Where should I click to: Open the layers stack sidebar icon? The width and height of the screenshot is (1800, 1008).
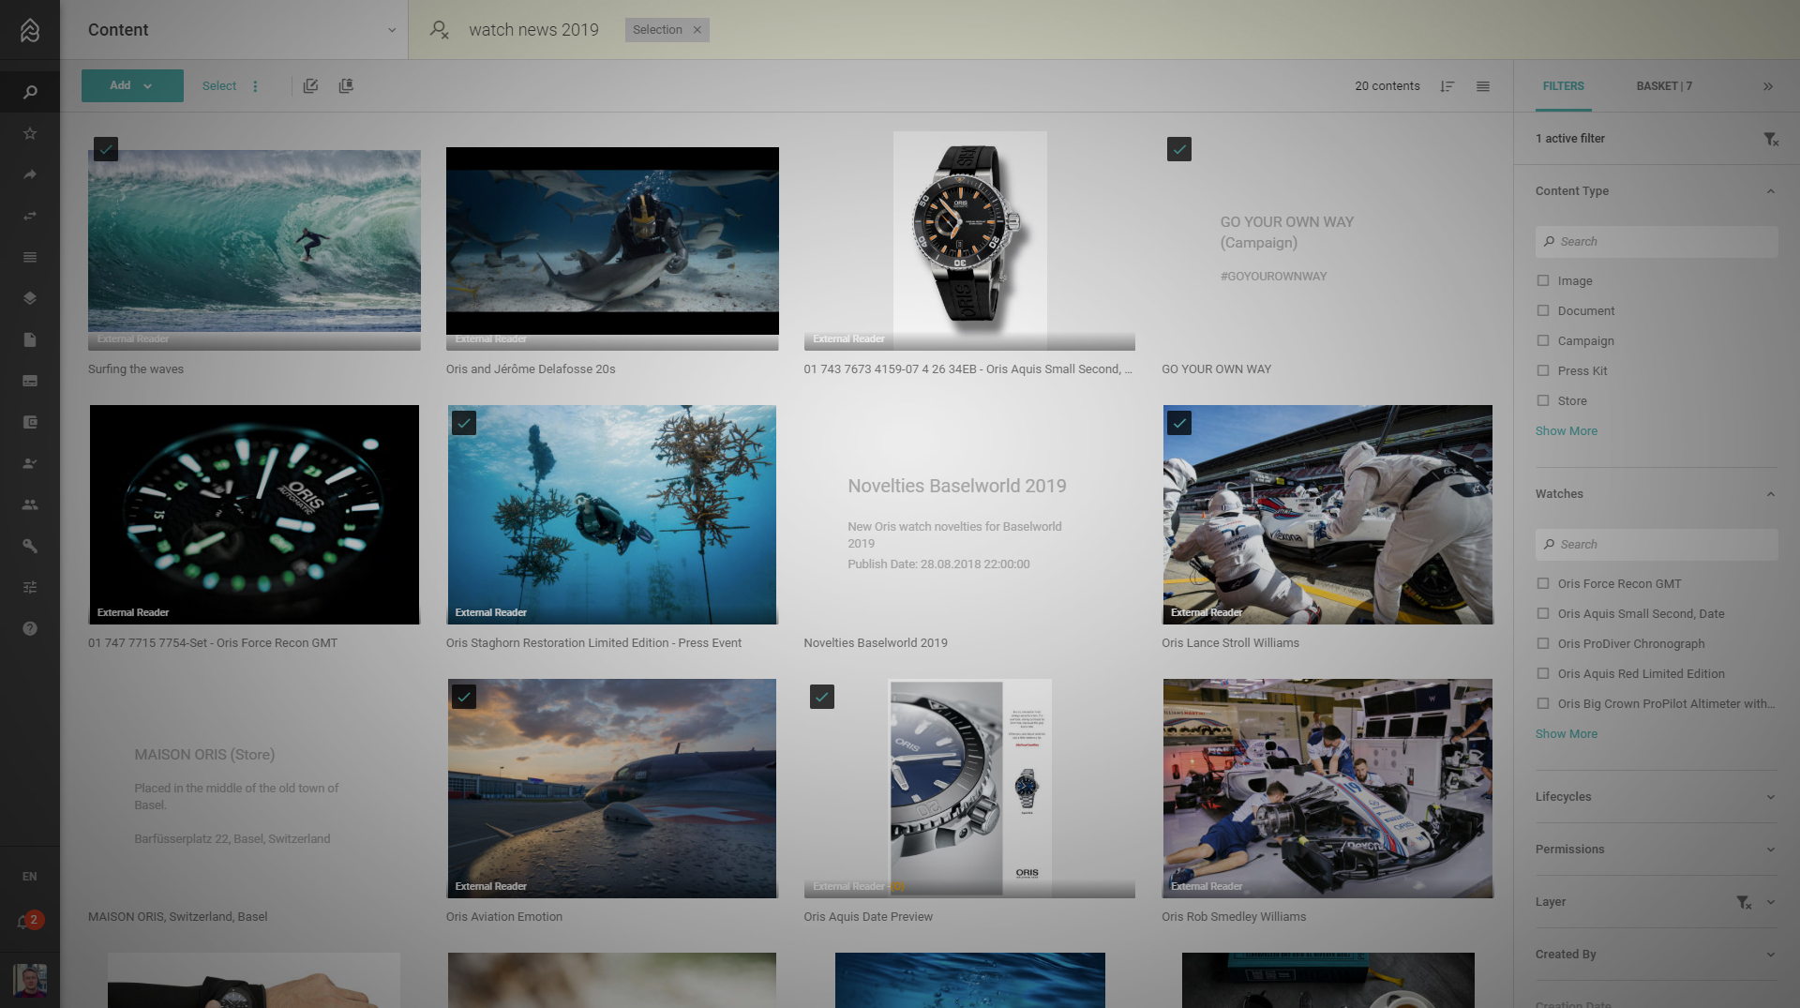pyautogui.click(x=30, y=298)
